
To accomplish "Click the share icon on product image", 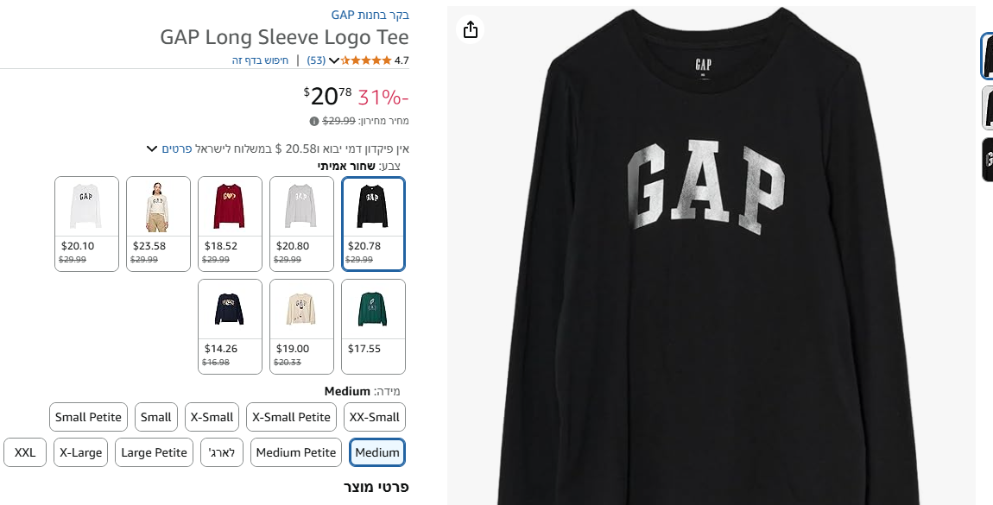I will pyautogui.click(x=470, y=30).
